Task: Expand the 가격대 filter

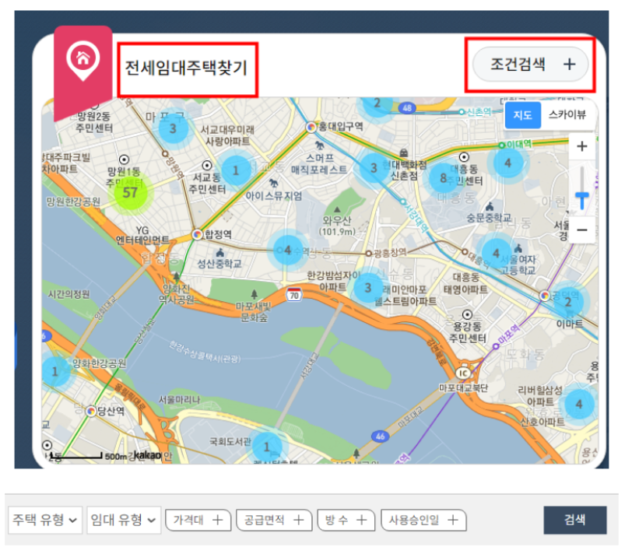Action: (x=198, y=520)
